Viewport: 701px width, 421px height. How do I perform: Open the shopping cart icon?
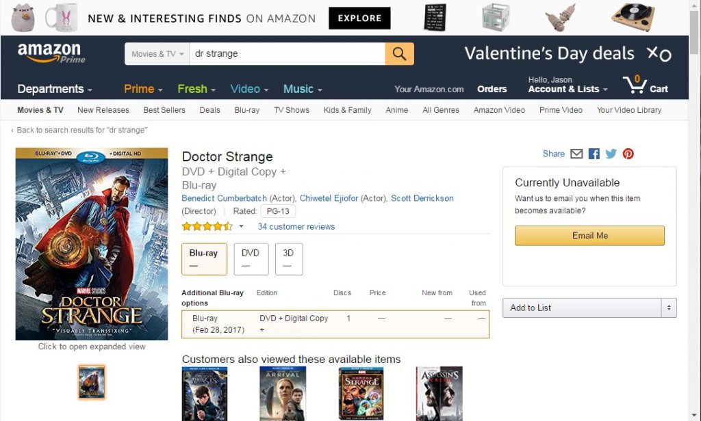(635, 86)
